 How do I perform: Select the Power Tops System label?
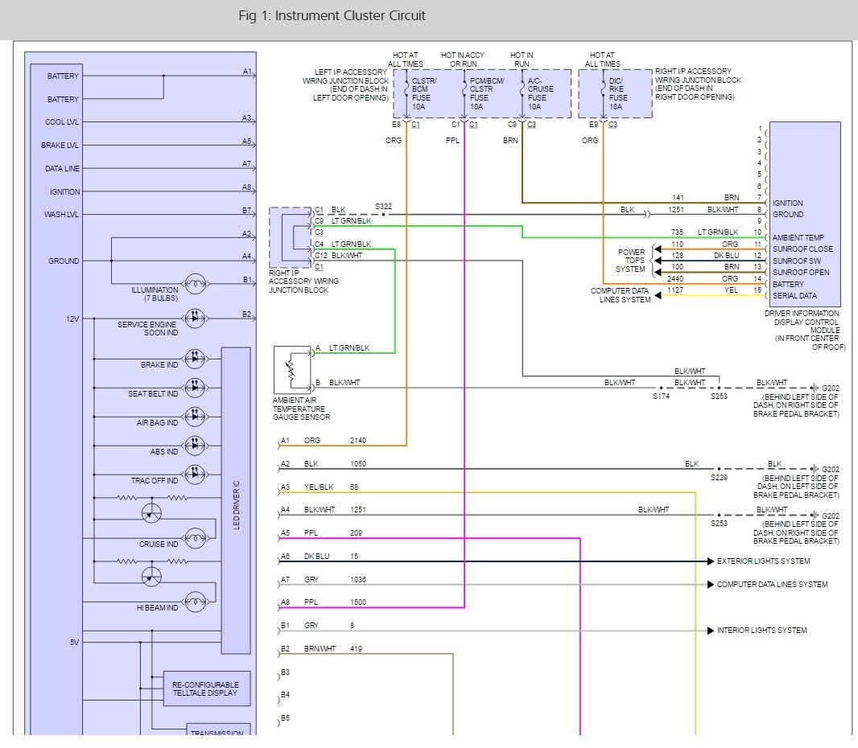[x=631, y=261]
